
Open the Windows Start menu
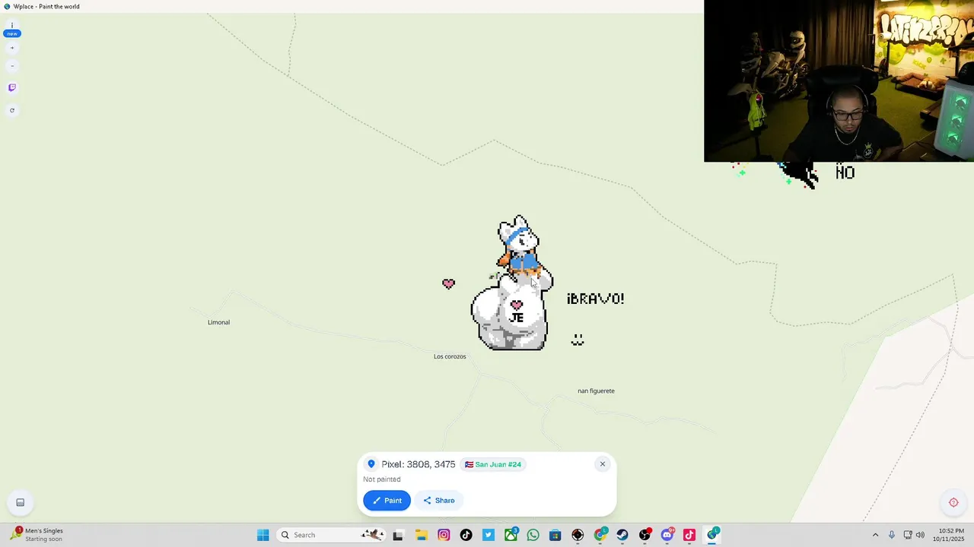pos(263,535)
